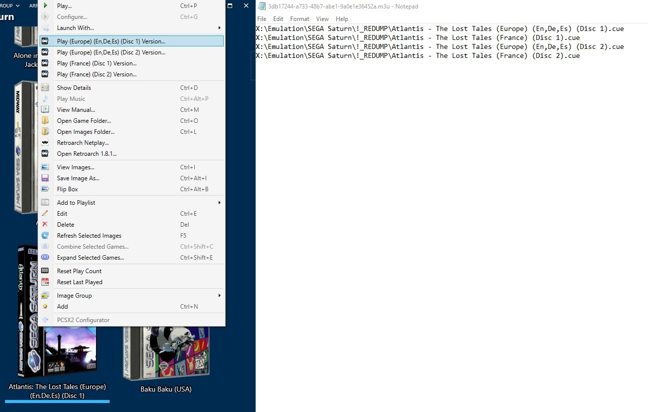Click the Save Image As floppy icon
The image size is (648, 412).
45,178
